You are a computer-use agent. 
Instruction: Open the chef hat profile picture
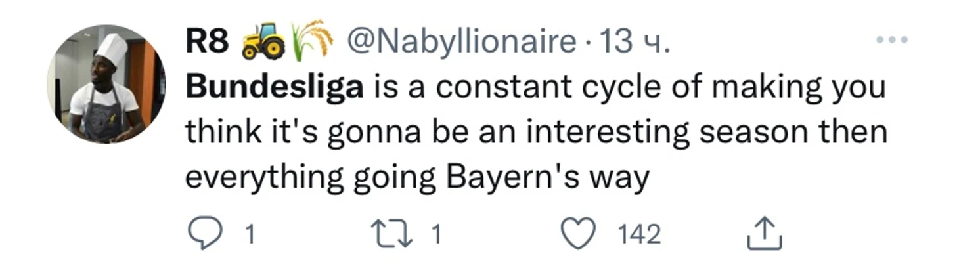(105, 85)
